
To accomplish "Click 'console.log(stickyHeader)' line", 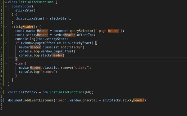I will pyautogui.click(x=42, y=56).
